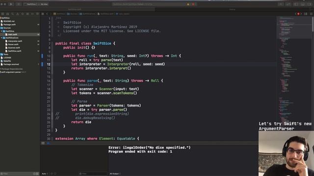Click line number 12 in gutter
The height and width of the screenshot is (176, 314).
(x=49, y=64)
